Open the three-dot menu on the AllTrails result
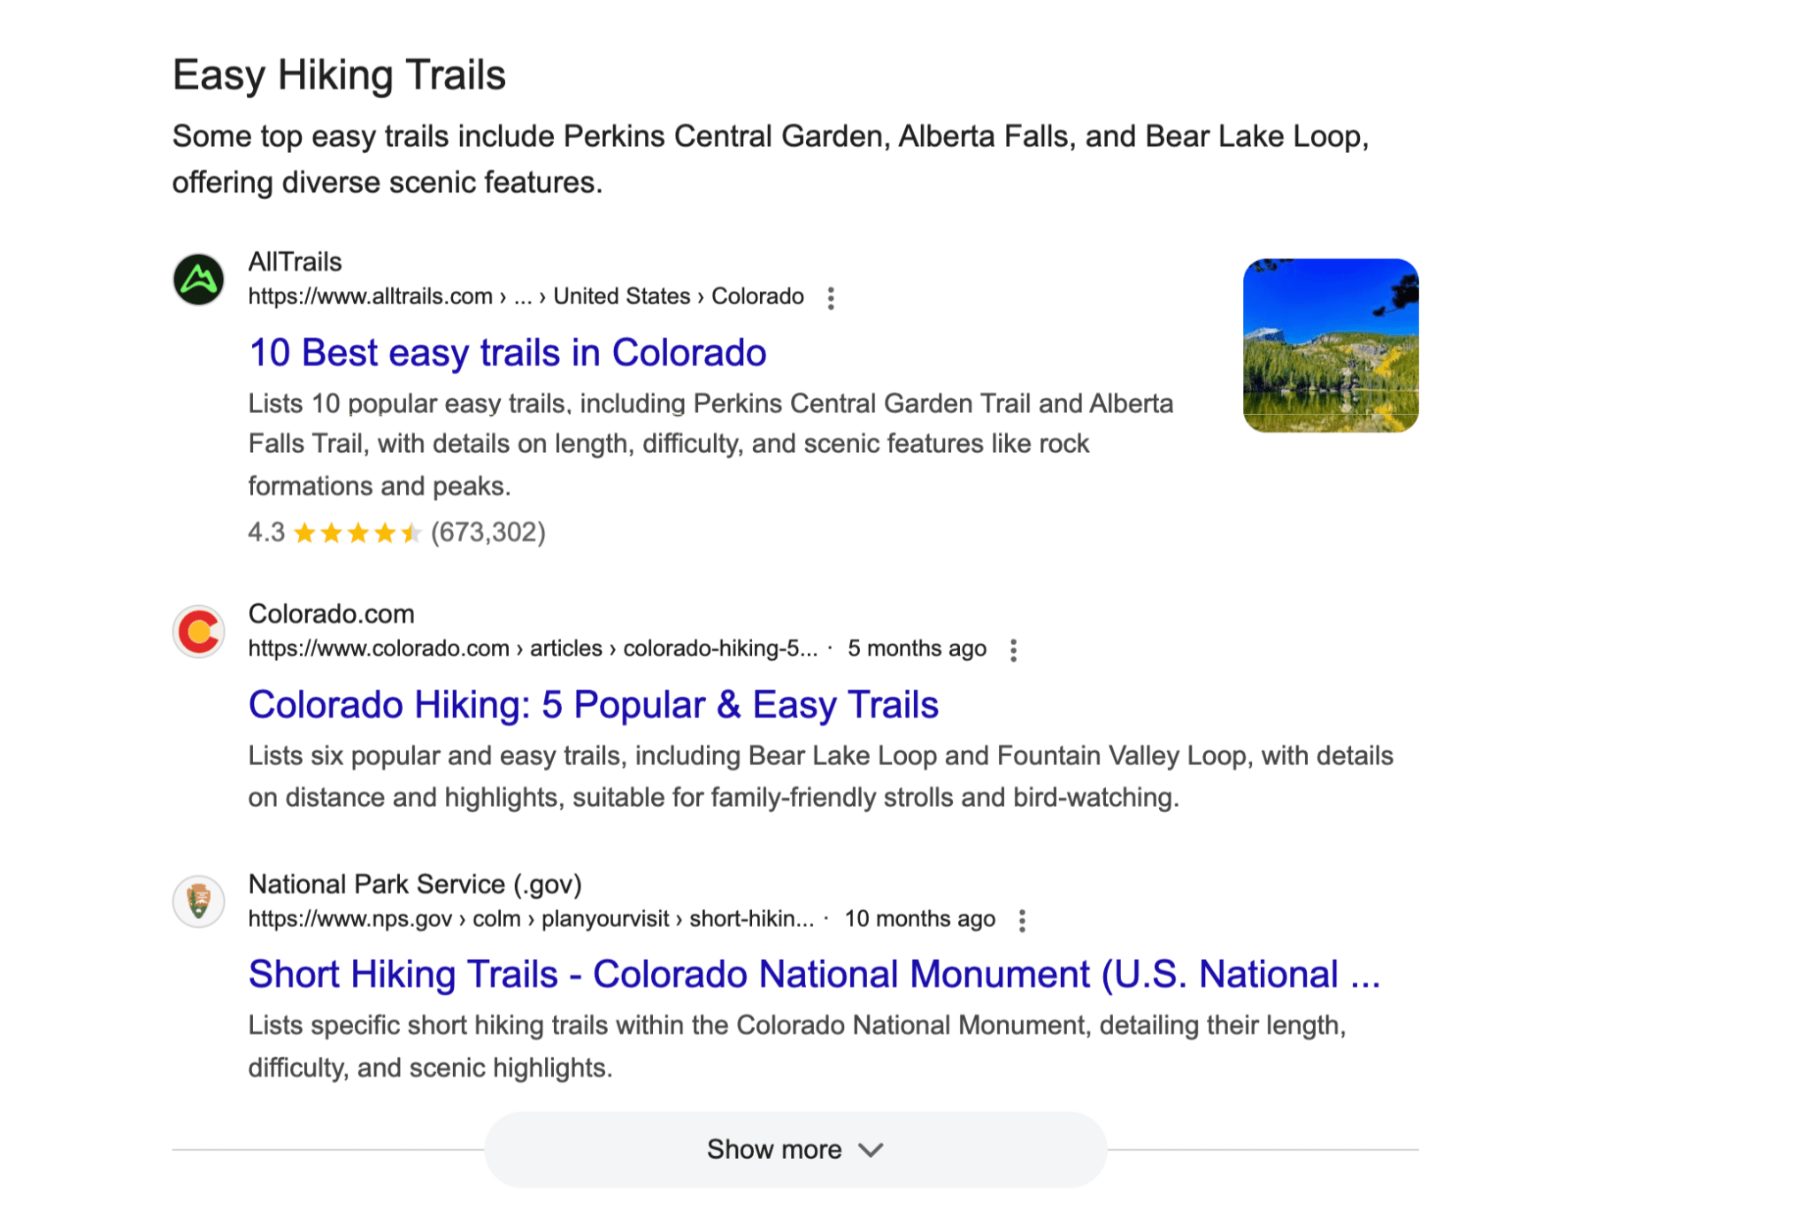The image size is (1812, 1226). point(831,298)
